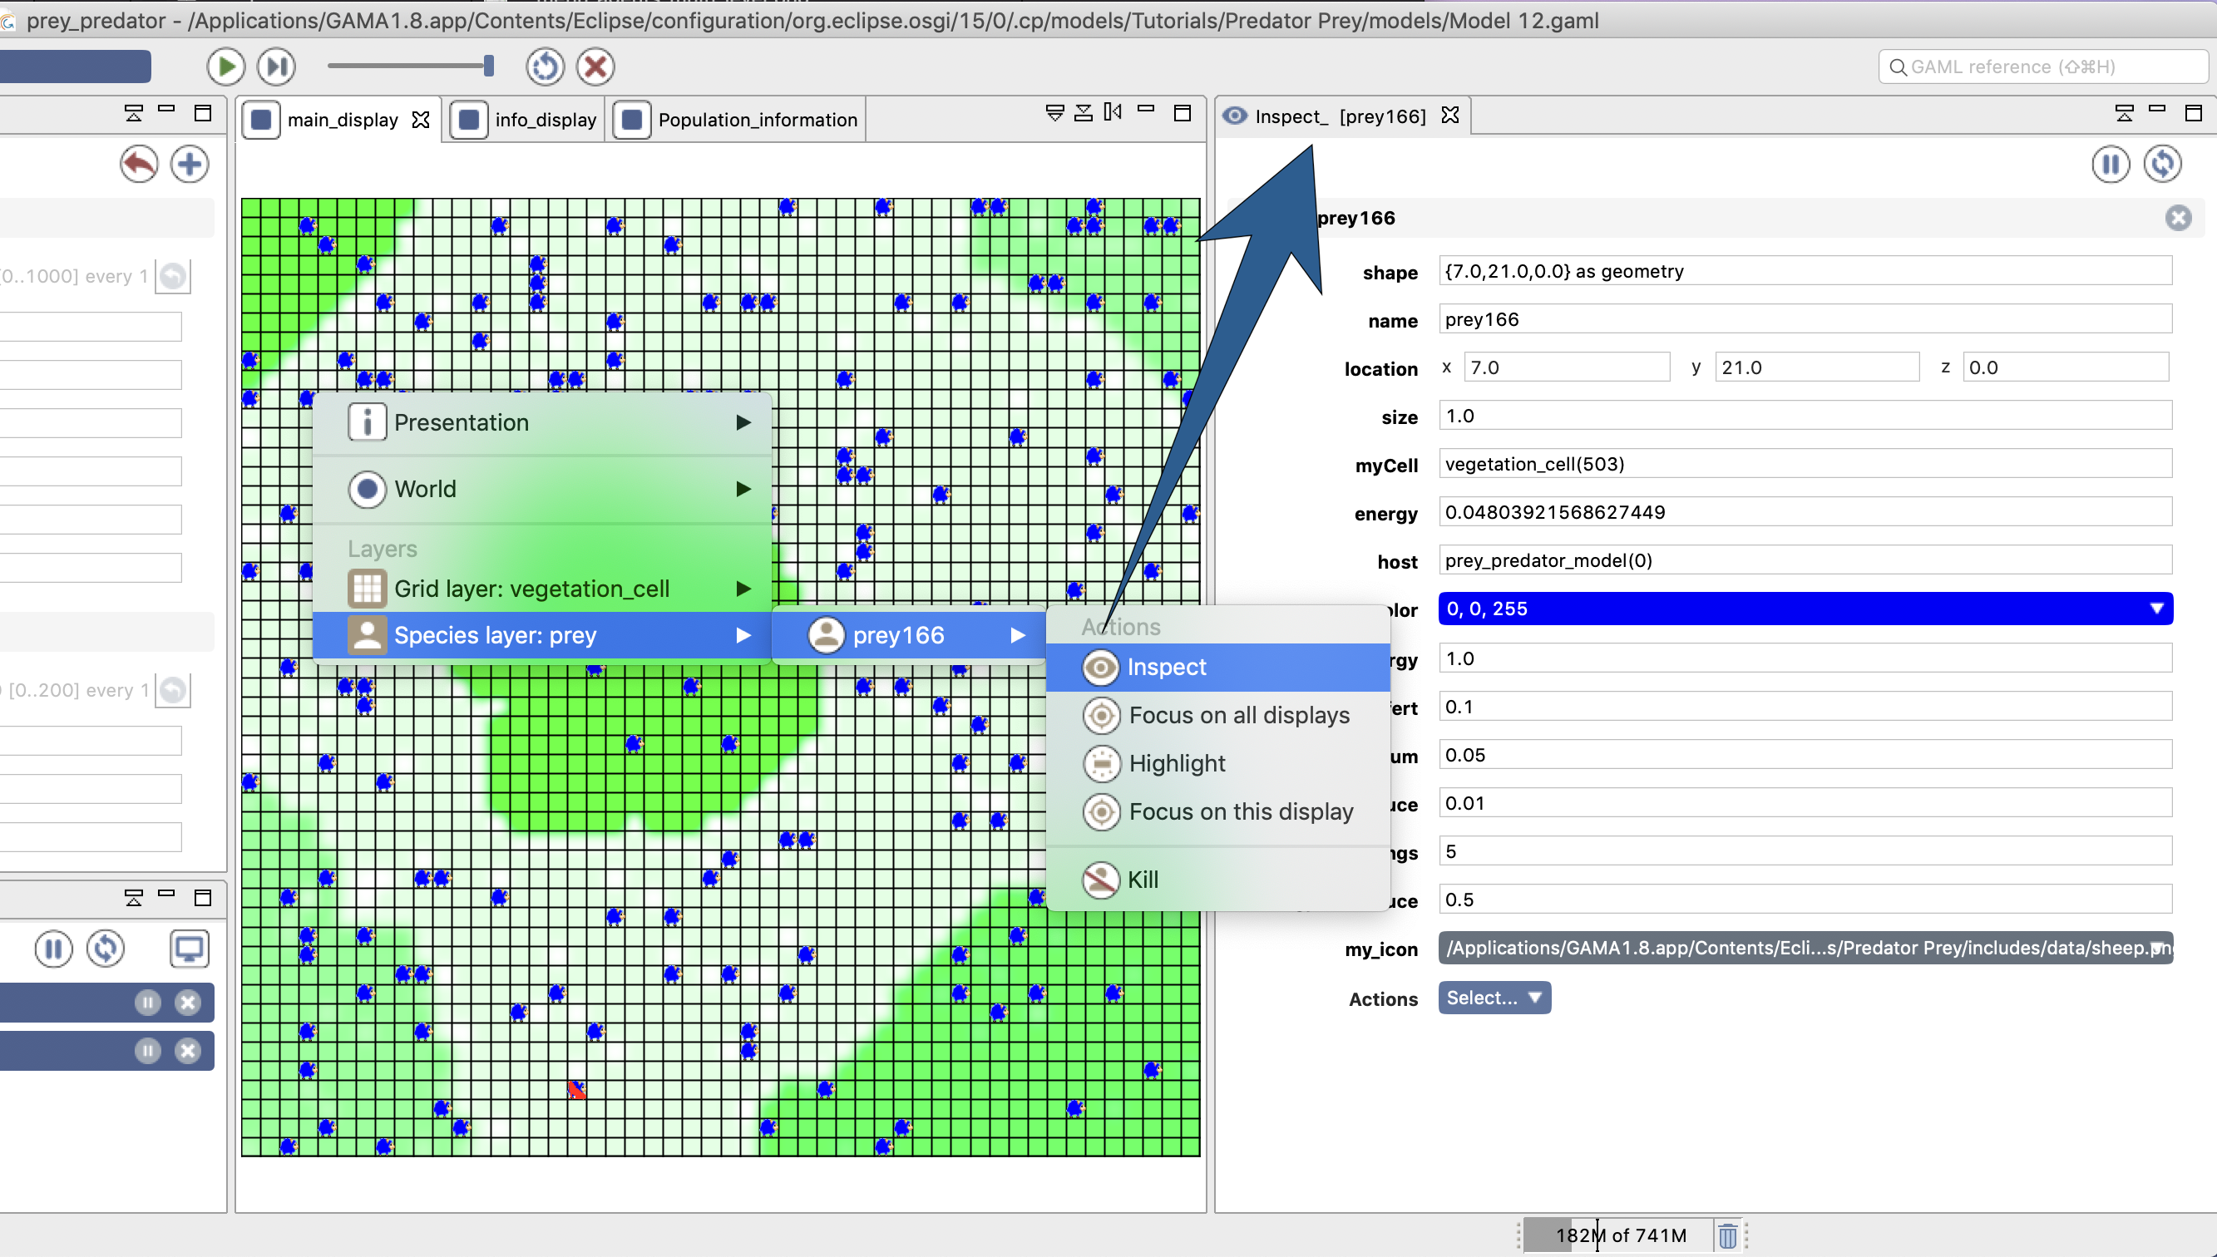Click the host prey_predator_model(0) field
This screenshot has height=1257, width=2217.
[x=1805, y=560]
